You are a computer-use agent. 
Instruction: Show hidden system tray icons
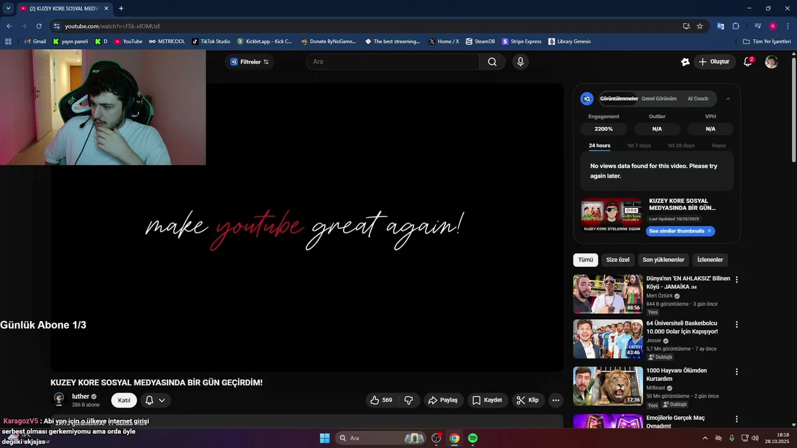click(x=705, y=438)
